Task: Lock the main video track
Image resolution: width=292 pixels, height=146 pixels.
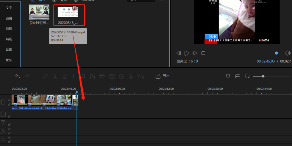Action: click(9, 104)
